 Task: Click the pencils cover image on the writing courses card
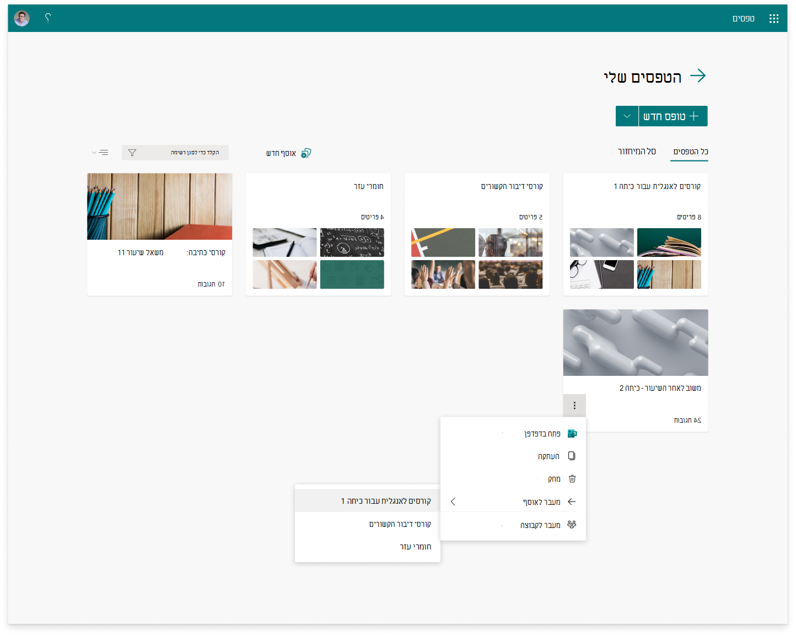160,207
